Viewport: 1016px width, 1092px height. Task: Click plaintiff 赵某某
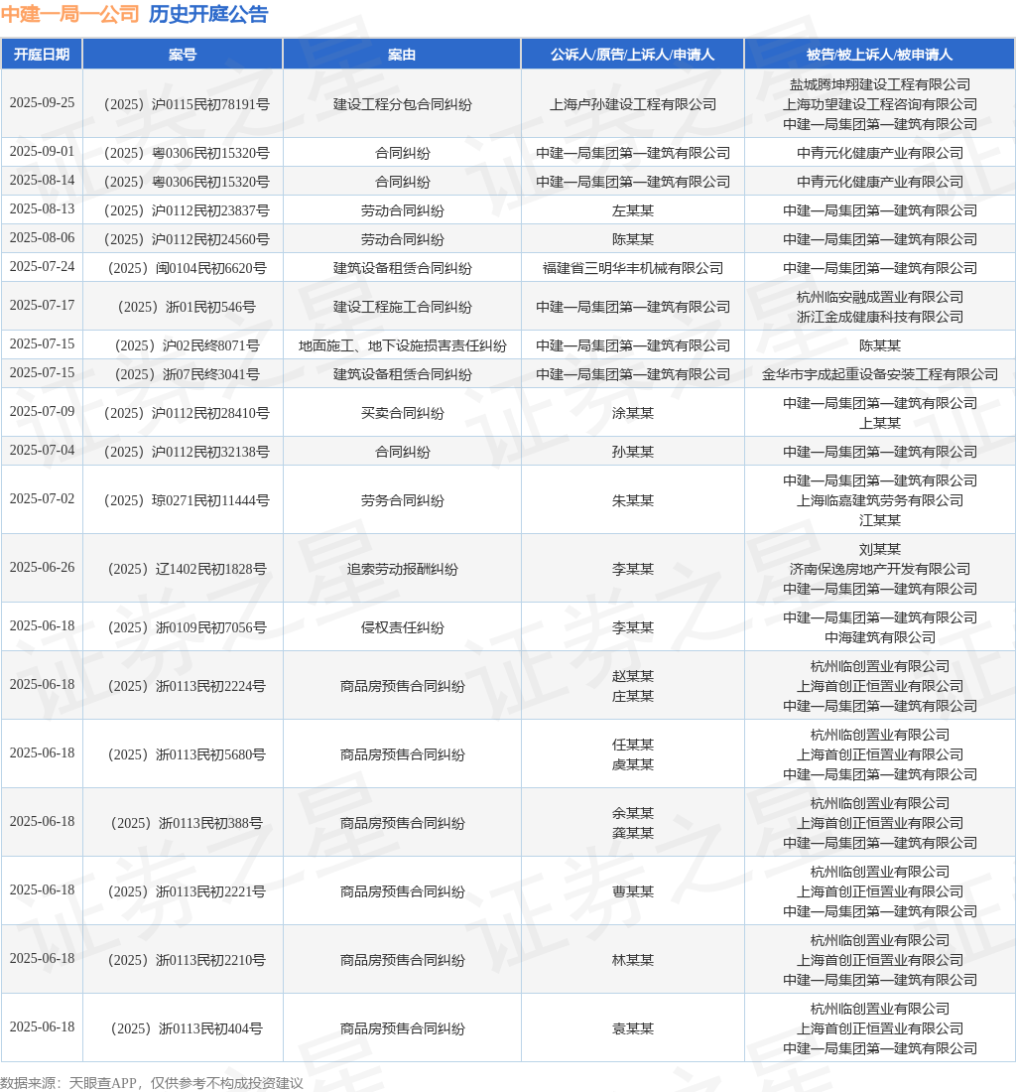pyautogui.click(x=633, y=676)
